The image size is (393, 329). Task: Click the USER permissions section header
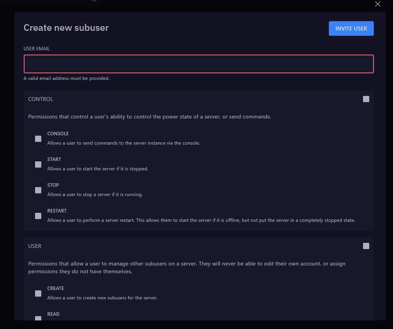click(35, 246)
